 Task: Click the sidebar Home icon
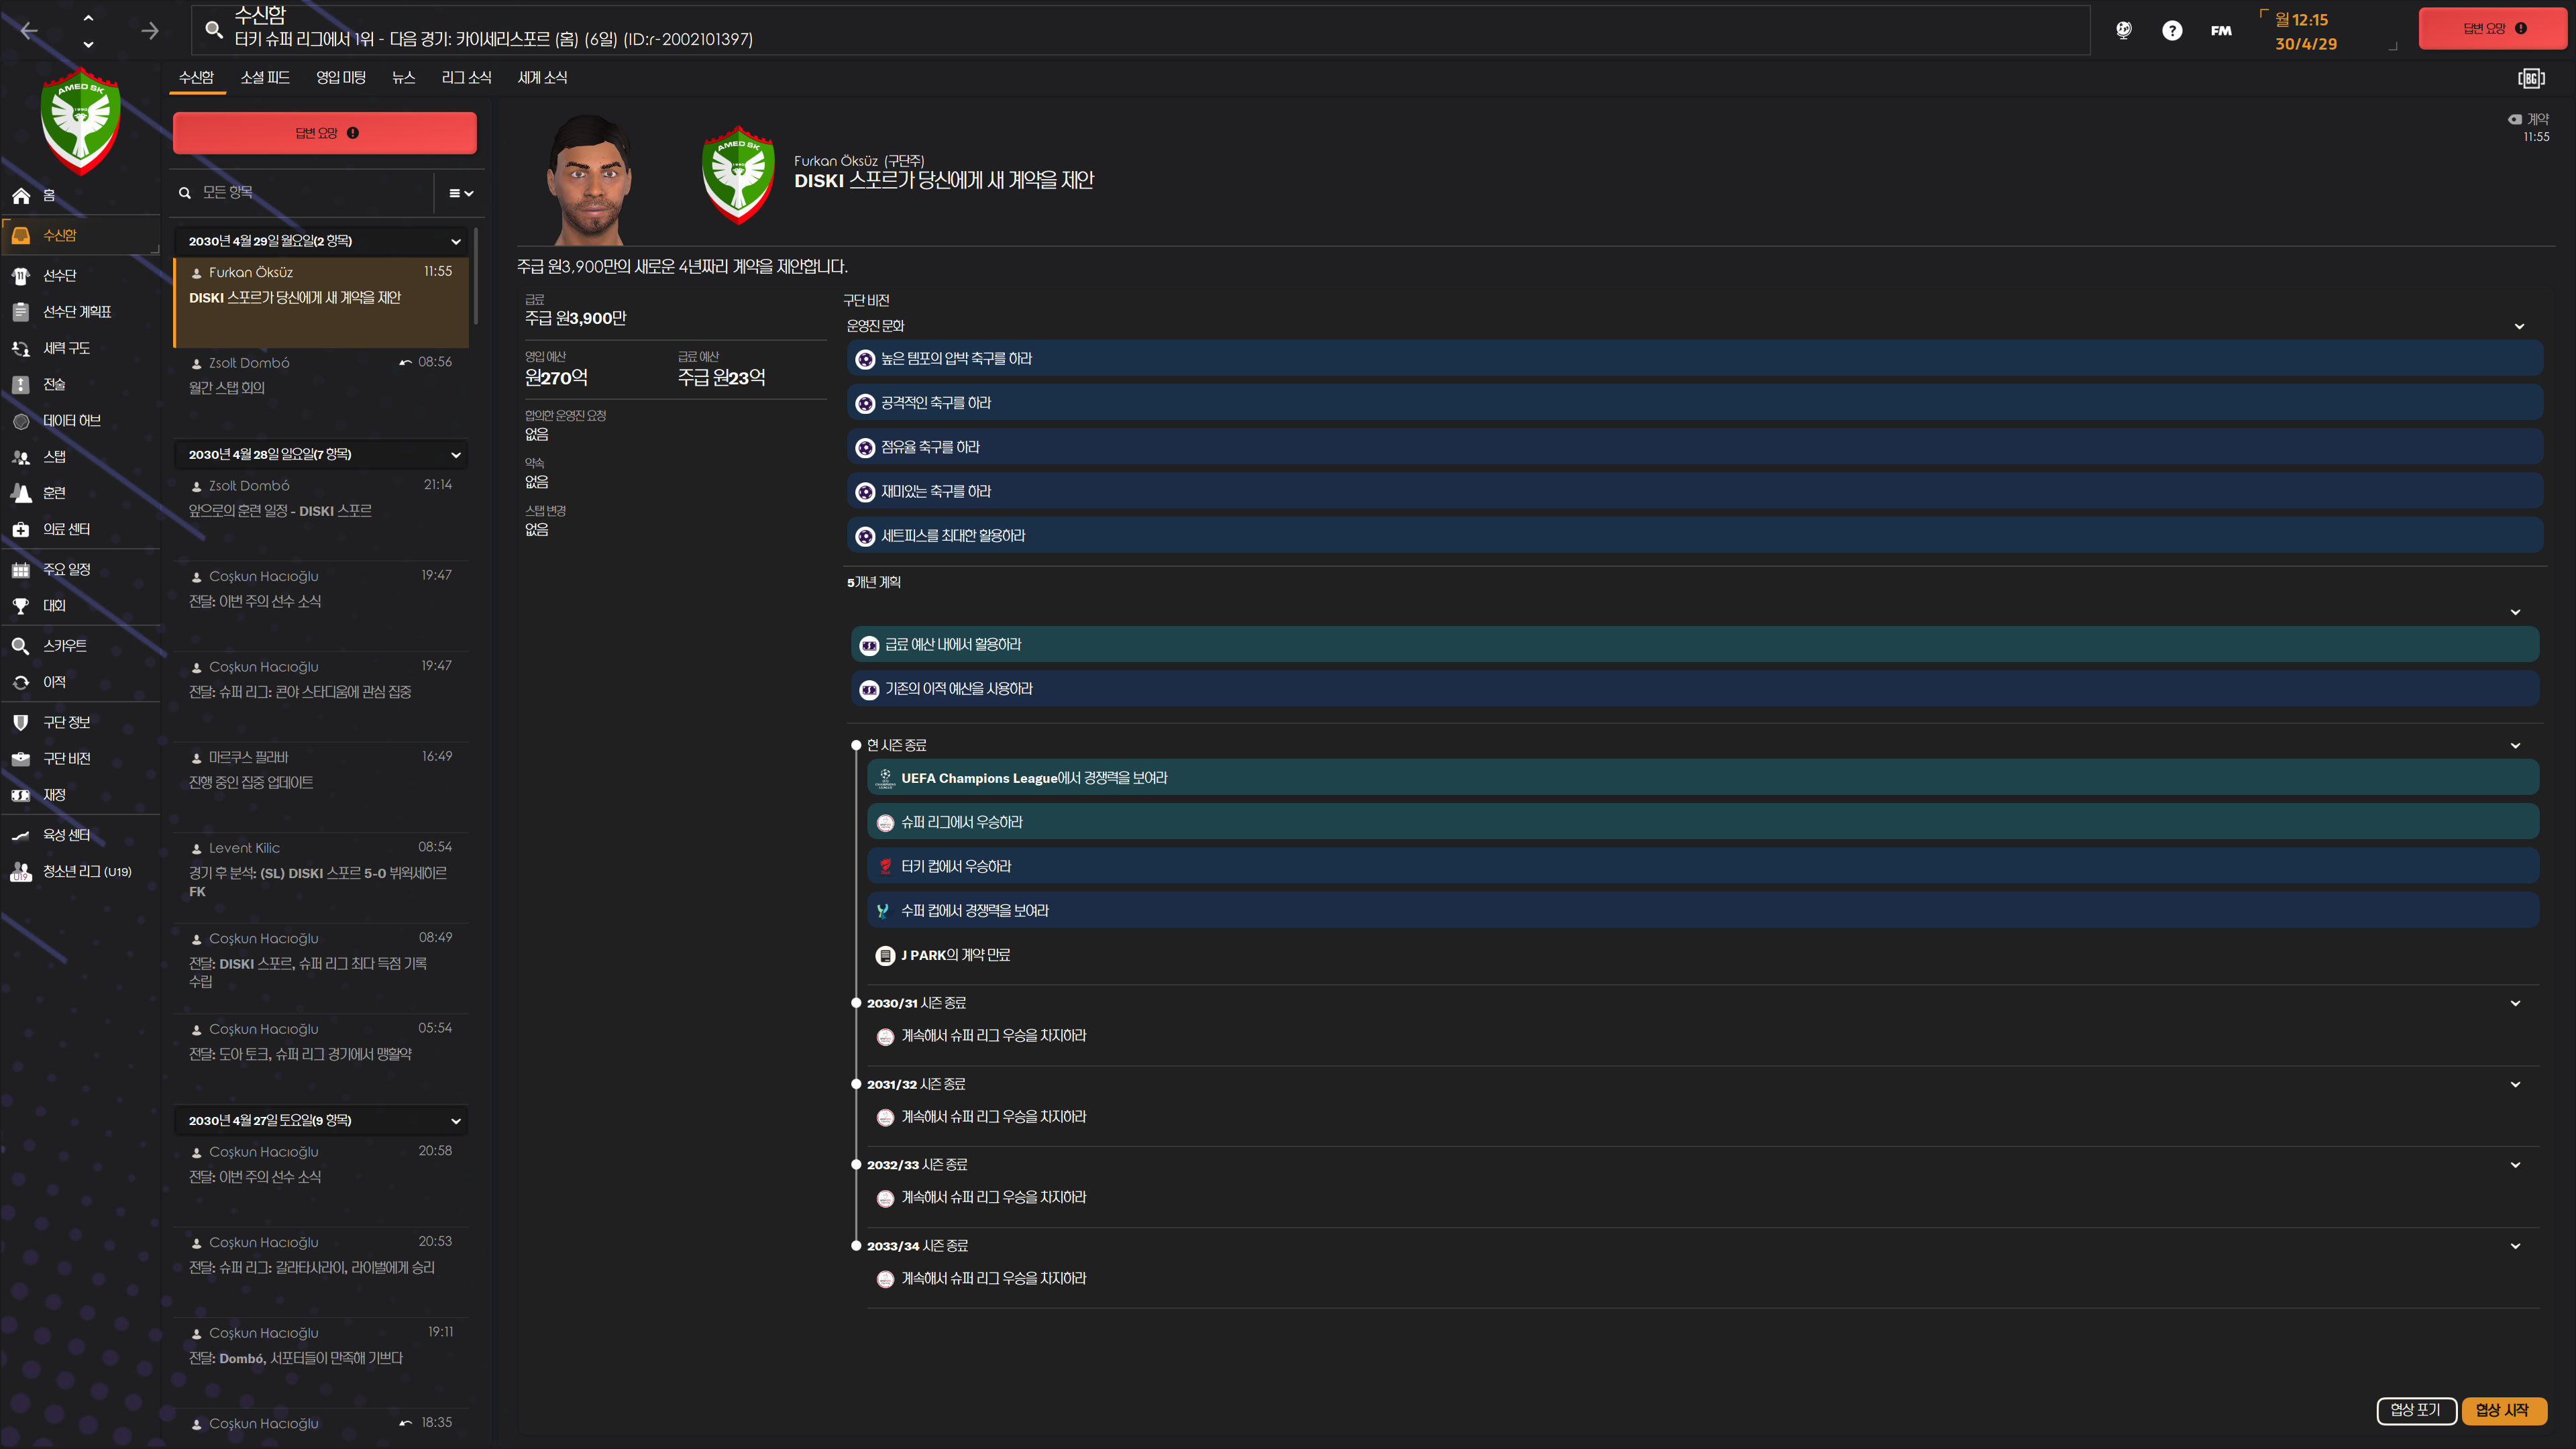21,195
